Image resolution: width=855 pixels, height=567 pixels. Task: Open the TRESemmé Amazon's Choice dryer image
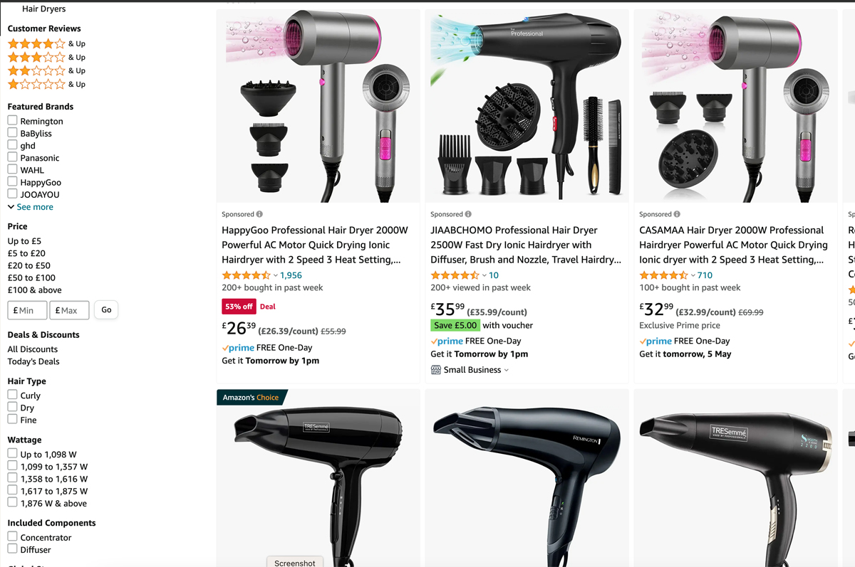(x=318, y=478)
